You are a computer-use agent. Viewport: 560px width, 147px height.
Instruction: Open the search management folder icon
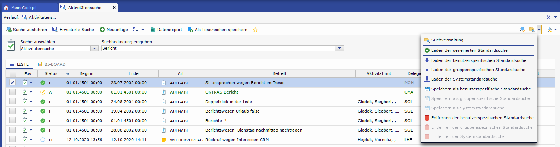click(x=532, y=30)
